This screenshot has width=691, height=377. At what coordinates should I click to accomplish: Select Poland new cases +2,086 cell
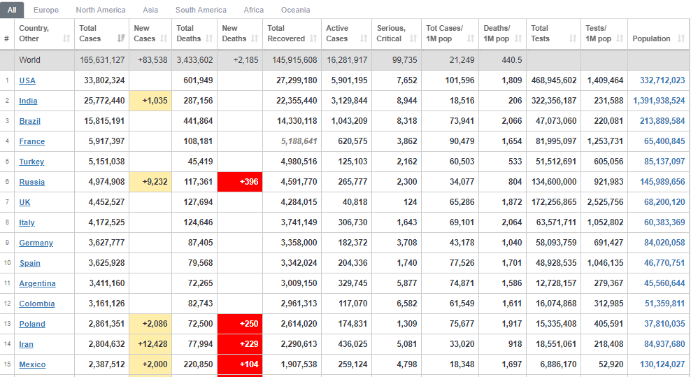click(150, 324)
